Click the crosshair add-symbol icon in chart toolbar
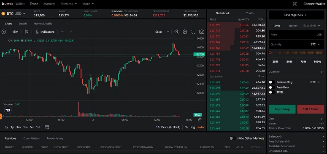327x154 pixels. [x=4, y=32]
